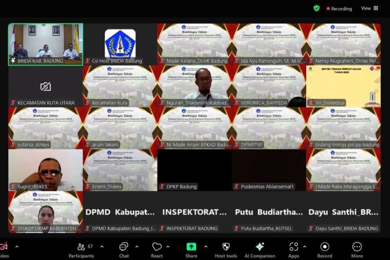Start screen sharing with Share button

click(x=191, y=247)
